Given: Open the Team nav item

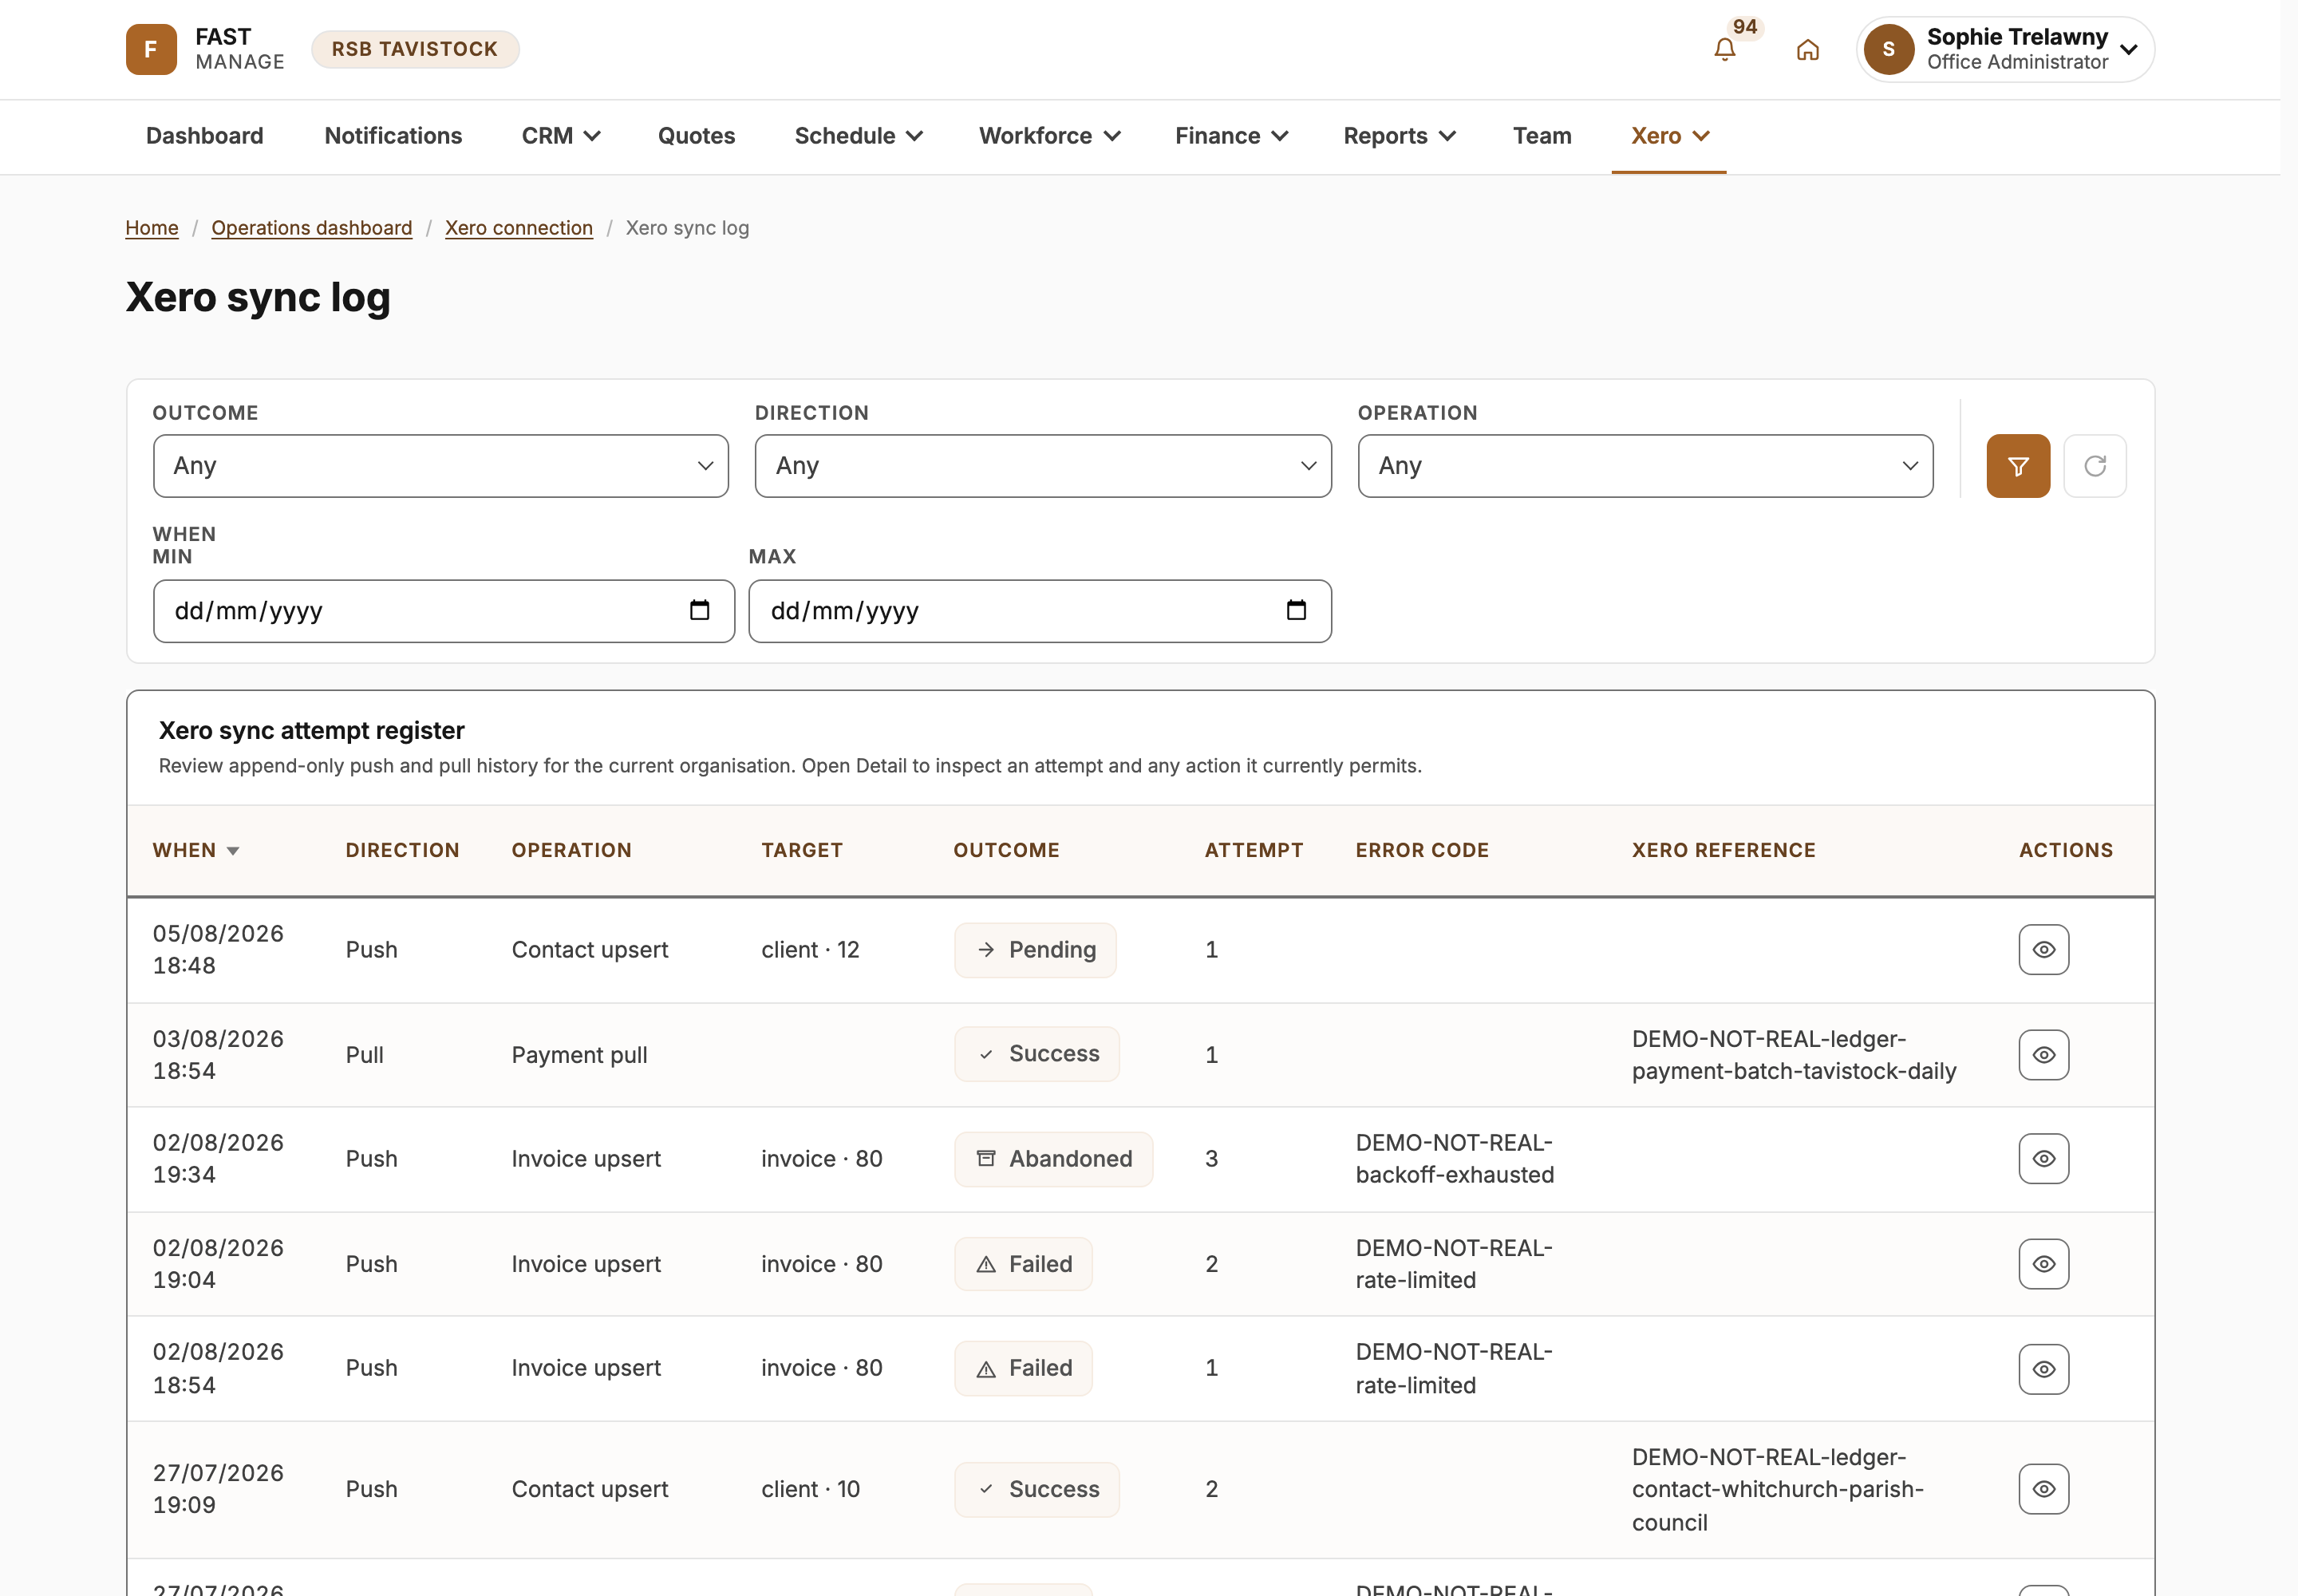Looking at the screenshot, I should pos(1542,136).
